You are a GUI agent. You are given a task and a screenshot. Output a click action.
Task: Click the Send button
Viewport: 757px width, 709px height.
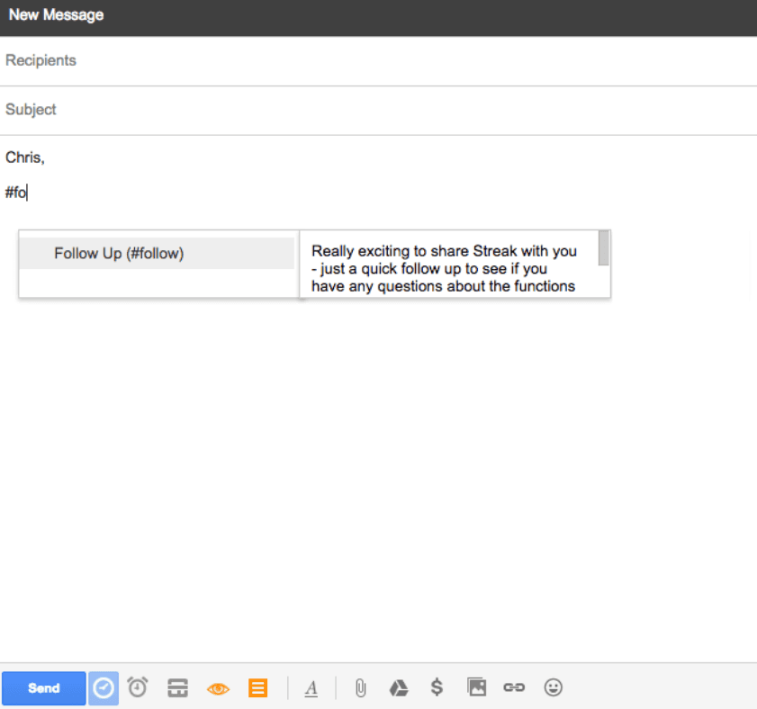point(43,687)
